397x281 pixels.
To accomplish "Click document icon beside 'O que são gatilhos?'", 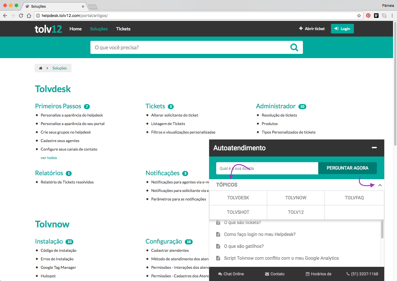I will pyautogui.click(x=218, y=246).
